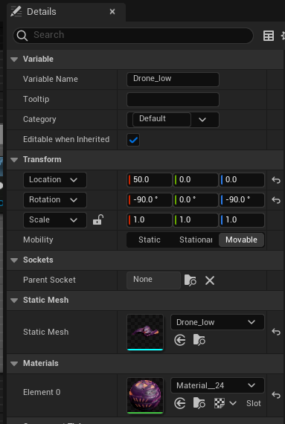Image resolution: width=285 pixels, height=424 pixels.
Task: Reset Rotation to default arrow
Action: (276, 200)
